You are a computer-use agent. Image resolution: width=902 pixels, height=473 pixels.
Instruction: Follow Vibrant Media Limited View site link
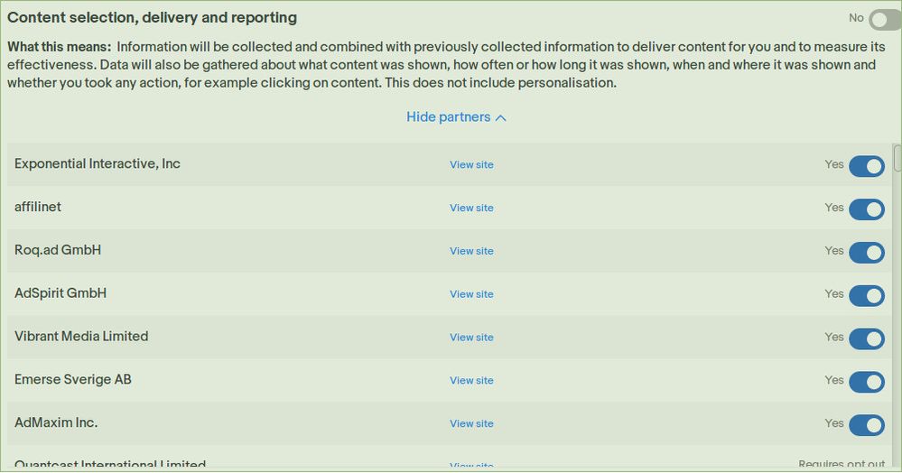tap(471, 338)
